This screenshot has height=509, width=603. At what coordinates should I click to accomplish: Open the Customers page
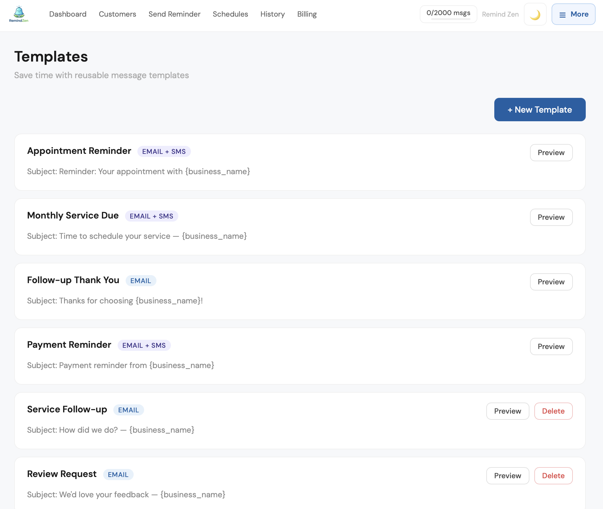(117, 14)
